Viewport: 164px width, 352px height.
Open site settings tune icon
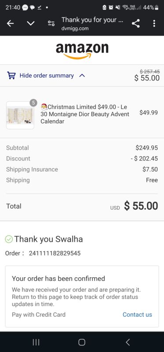(x=51, y=23)
